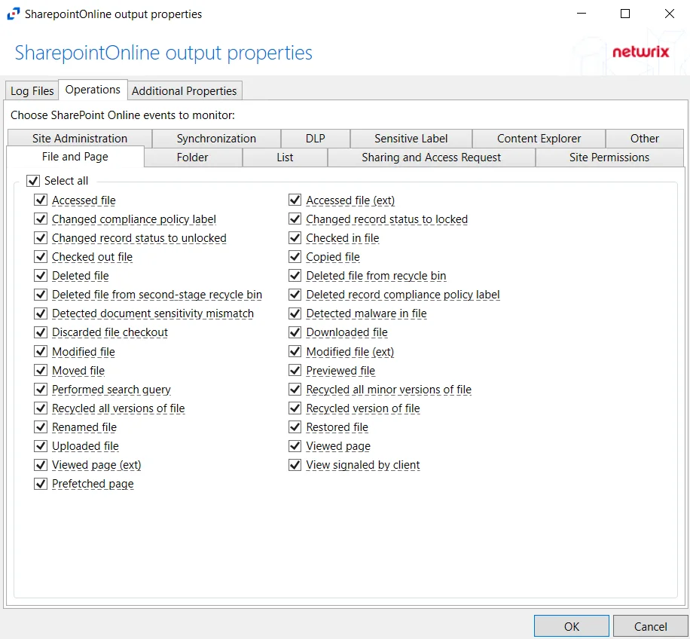This screenshot has height=639, width=690.
Task: Click the app icon in title bar
Action: 14,14
